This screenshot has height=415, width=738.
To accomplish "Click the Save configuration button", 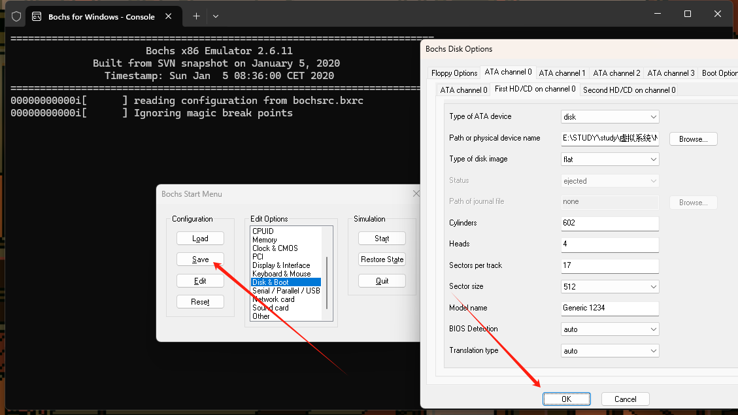I will (200, 259).
